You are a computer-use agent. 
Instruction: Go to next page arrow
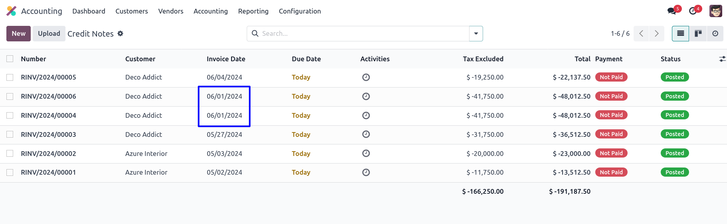tap(656, 34)
